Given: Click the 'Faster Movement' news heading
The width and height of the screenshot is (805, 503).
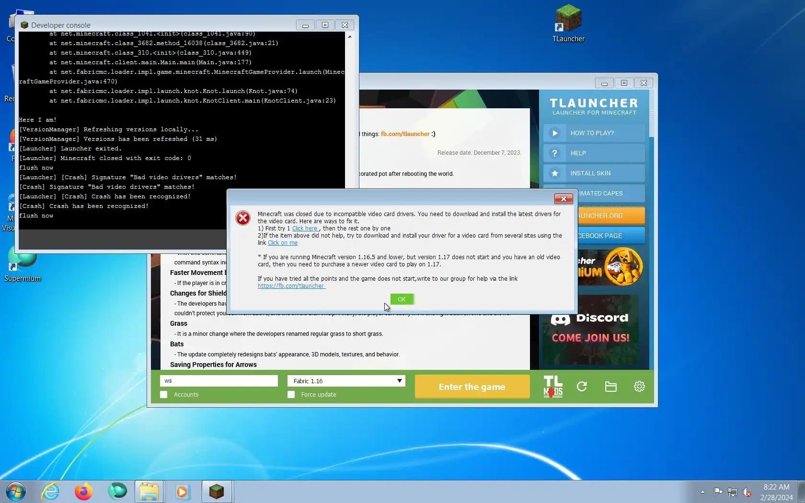Looking at the screenshot, I should 197,273.
